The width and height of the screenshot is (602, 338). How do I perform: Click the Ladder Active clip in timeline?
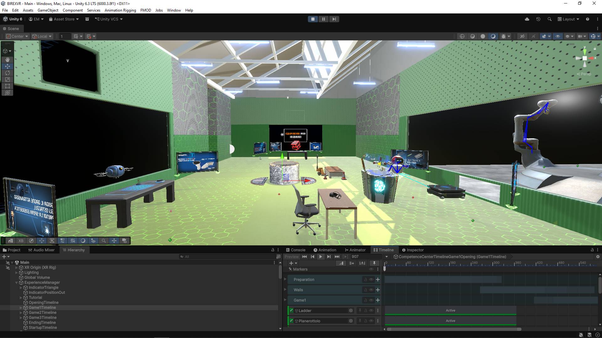[x=450, y=310]
